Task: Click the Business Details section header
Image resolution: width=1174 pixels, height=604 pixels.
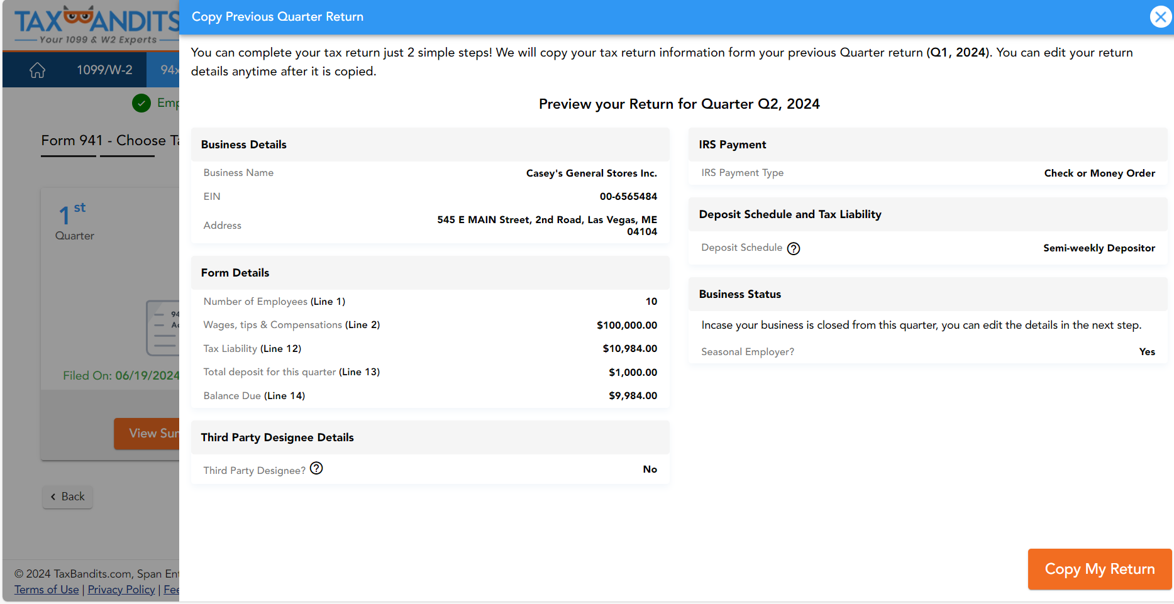Action: pos(244,145)
